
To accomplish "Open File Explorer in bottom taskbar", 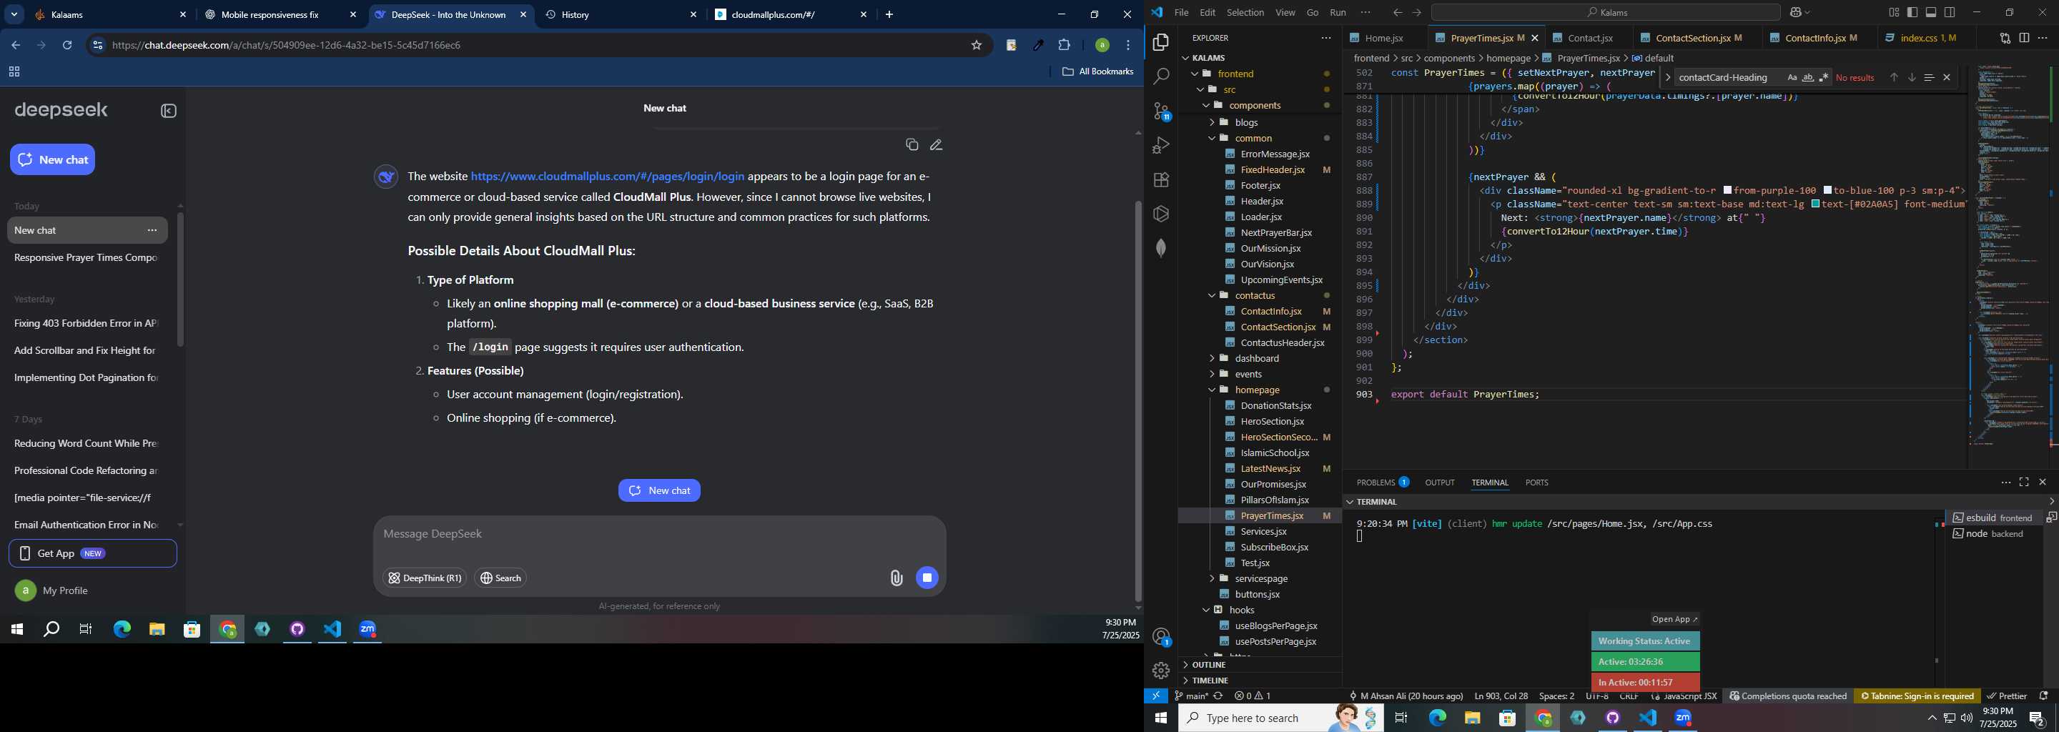I will pos(1472,718).
